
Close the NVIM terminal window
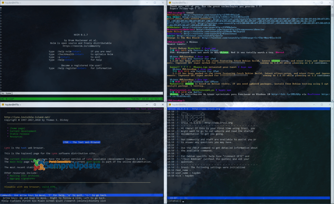click(x=163, y=3)
